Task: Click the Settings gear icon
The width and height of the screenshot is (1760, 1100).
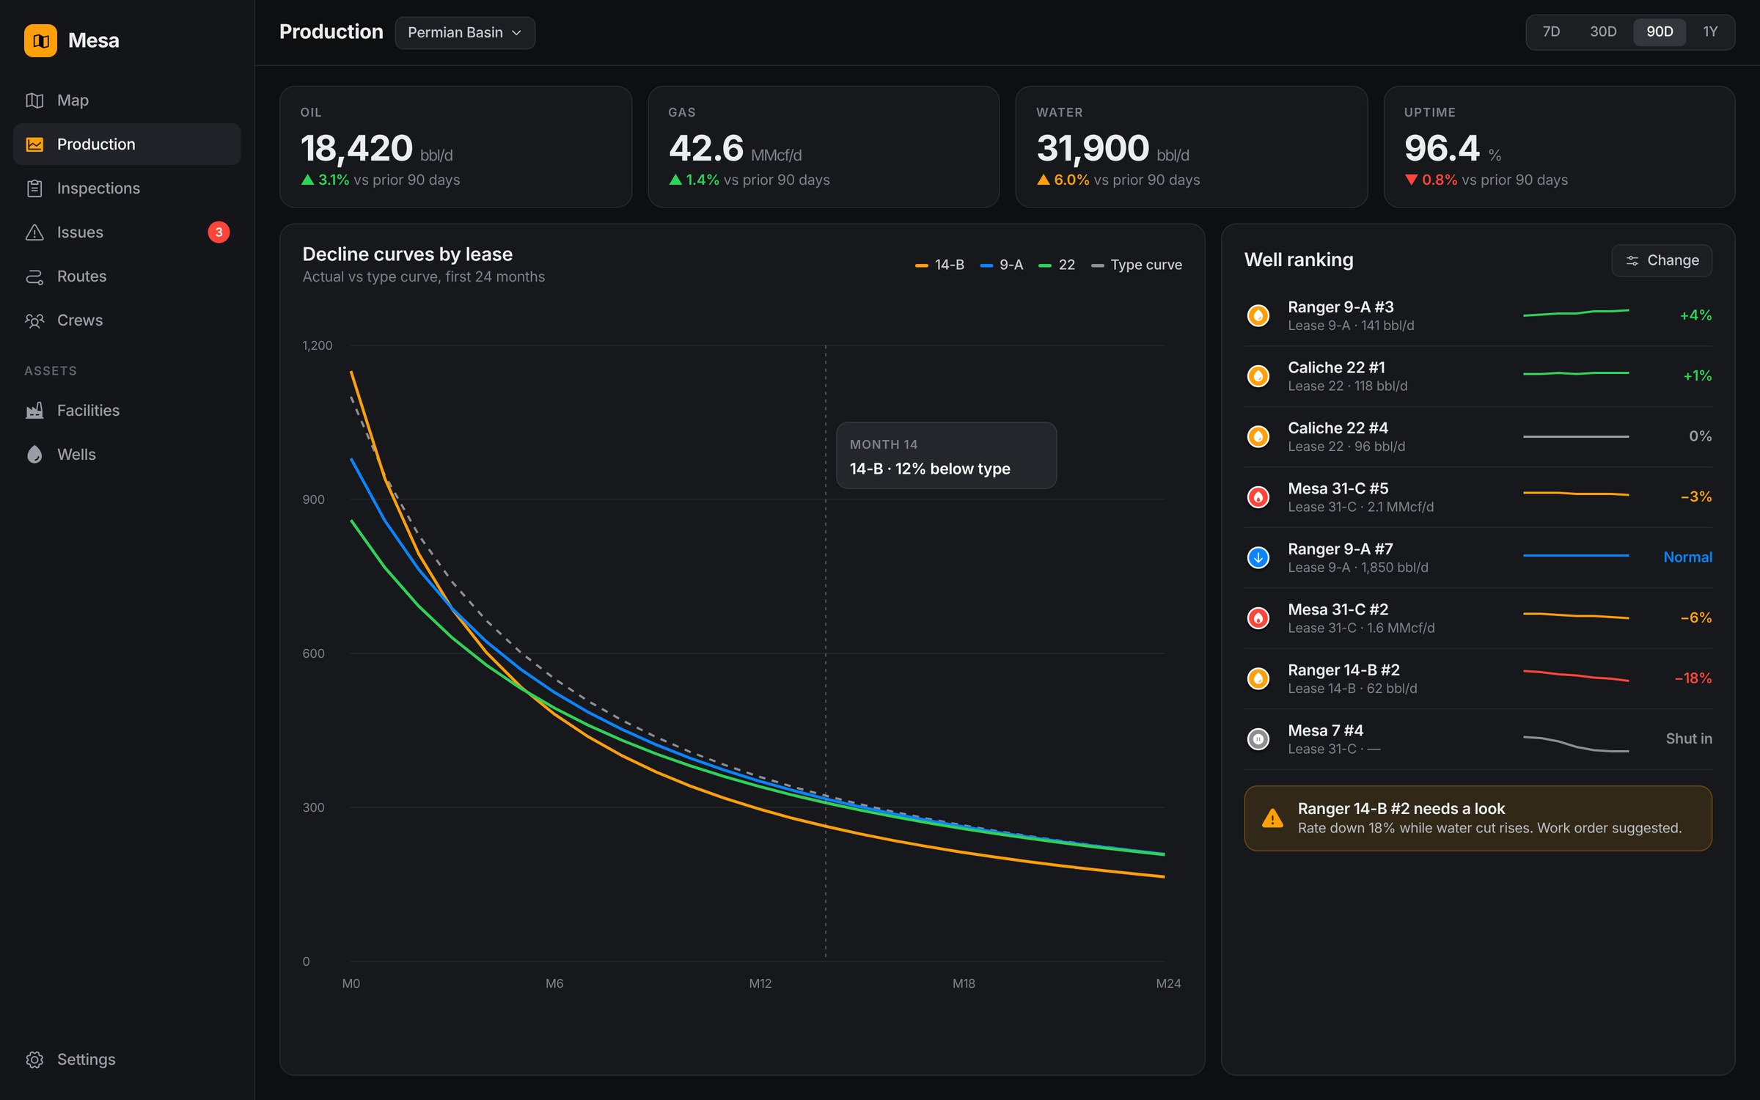Action: coord(34,1060)
